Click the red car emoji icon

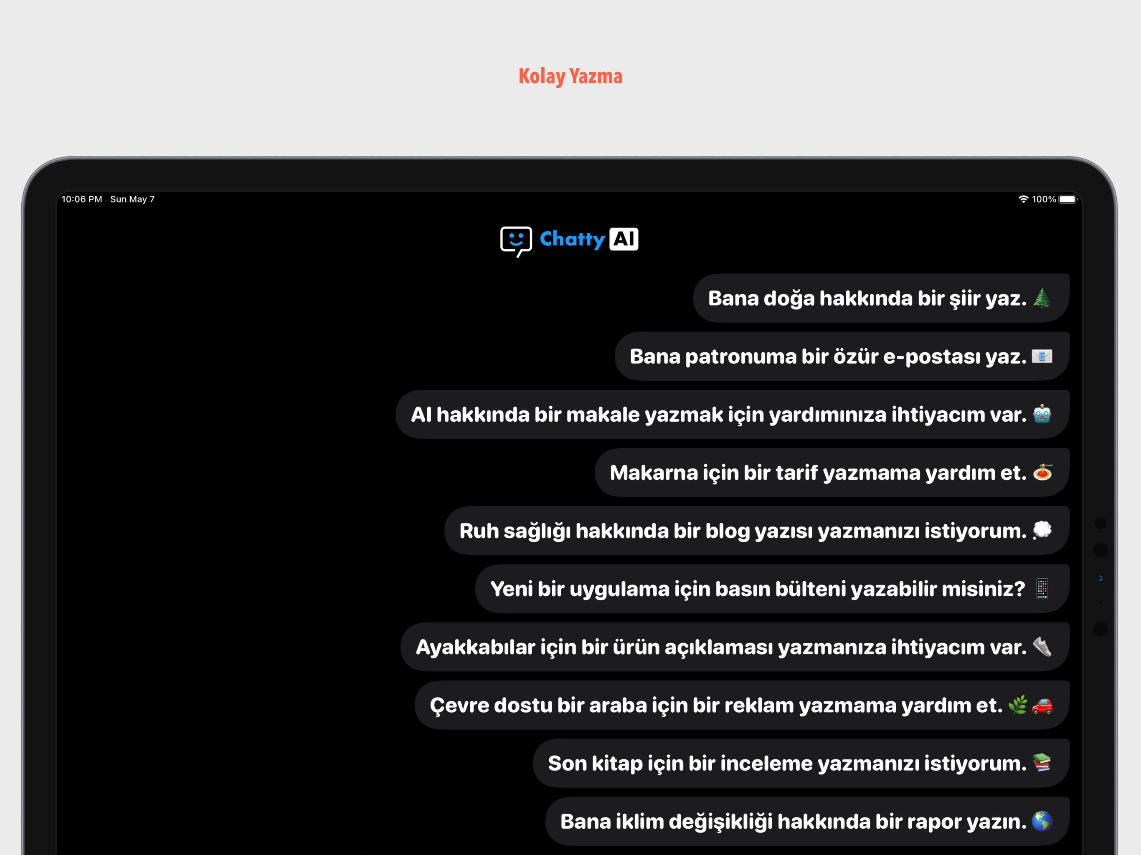[1042, 705]
